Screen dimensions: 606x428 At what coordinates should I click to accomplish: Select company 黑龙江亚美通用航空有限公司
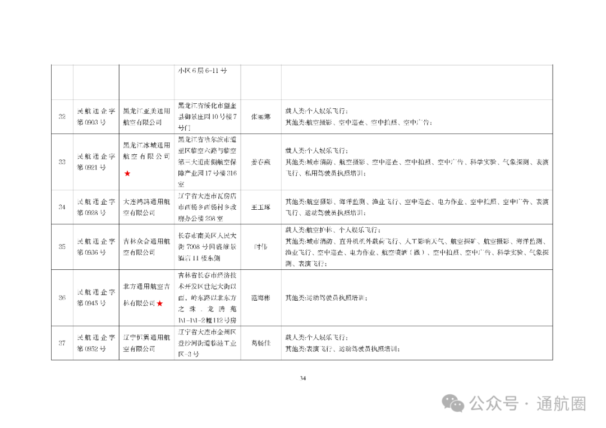pos(146,117)
